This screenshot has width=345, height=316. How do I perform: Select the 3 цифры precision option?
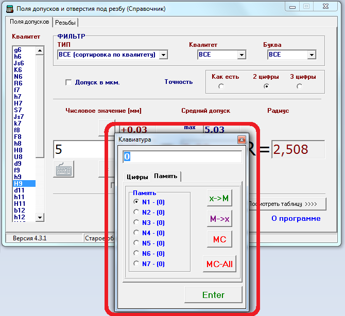pos(299,86)
